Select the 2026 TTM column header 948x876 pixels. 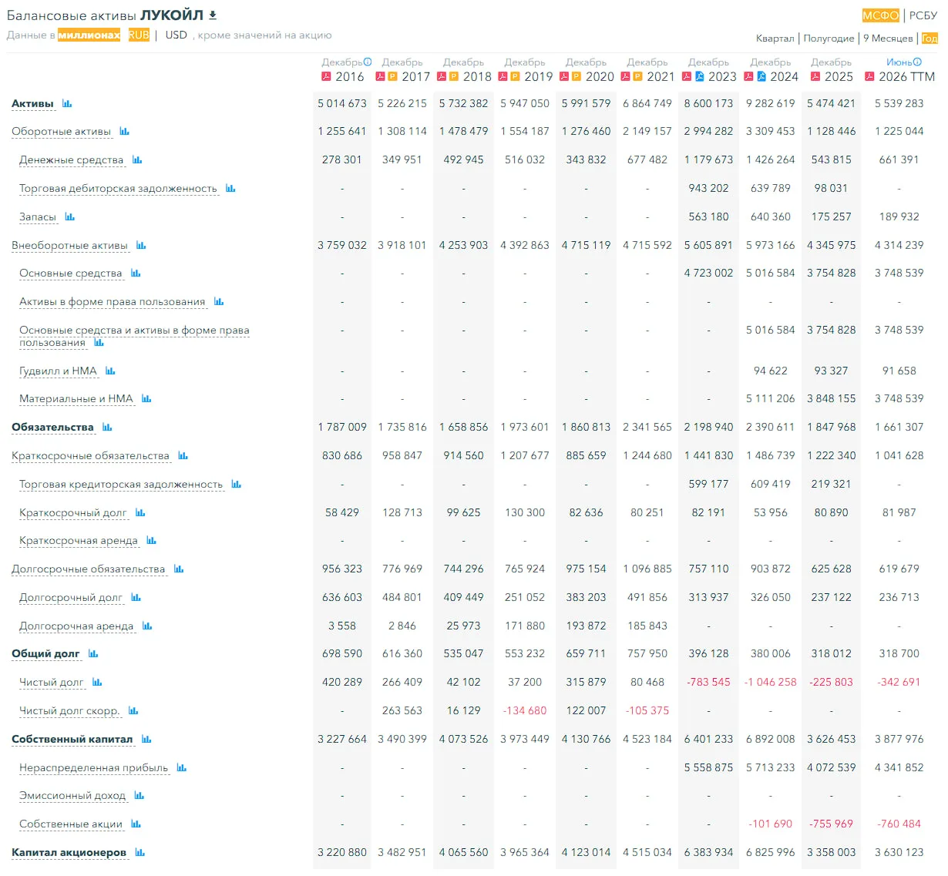tap(906, 76)
